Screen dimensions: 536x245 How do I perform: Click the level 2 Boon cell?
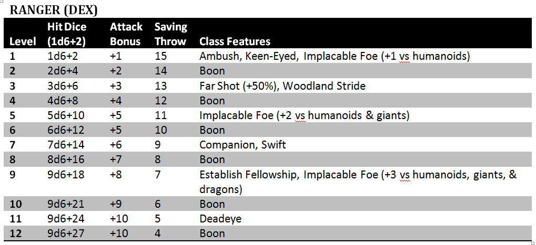(x=212, y=71)
